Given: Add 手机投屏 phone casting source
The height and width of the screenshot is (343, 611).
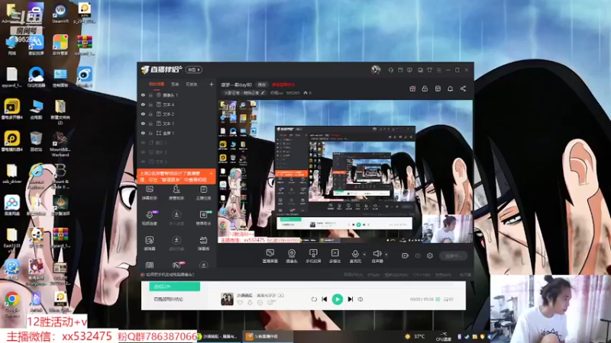Looking at the screenshot, I should point(313,256).
